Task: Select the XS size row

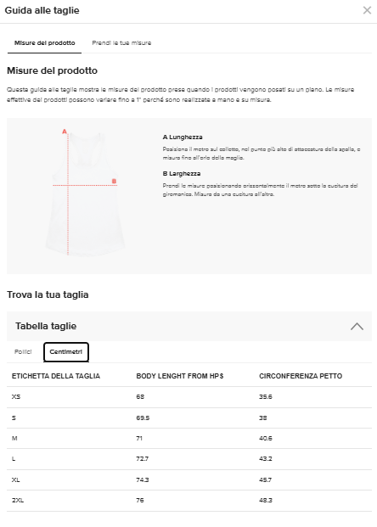Action: coord(189,397)
